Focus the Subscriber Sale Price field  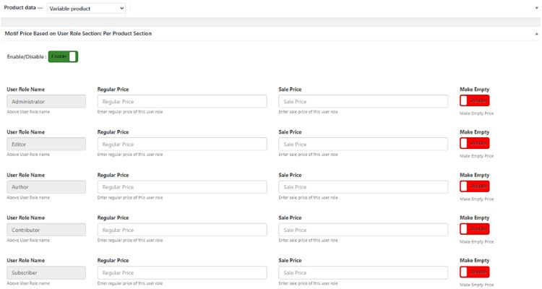[x=363, y=272]
